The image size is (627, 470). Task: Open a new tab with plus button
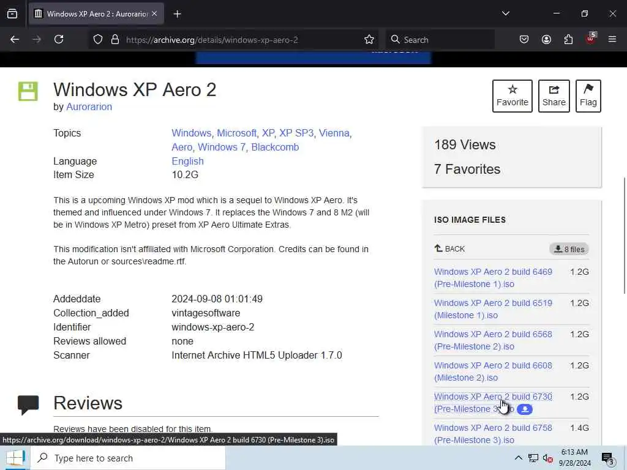tap(177, 14)
